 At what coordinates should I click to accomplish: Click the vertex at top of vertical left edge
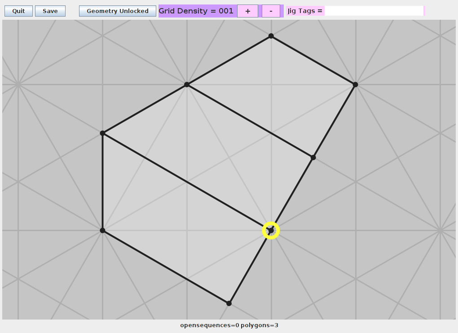[102, 133]
